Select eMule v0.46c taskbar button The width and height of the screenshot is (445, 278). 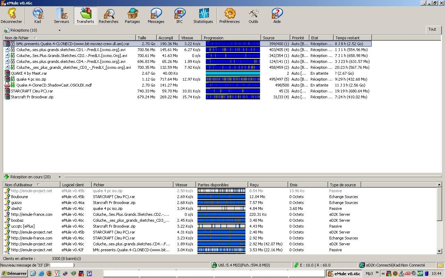[344, 273]
